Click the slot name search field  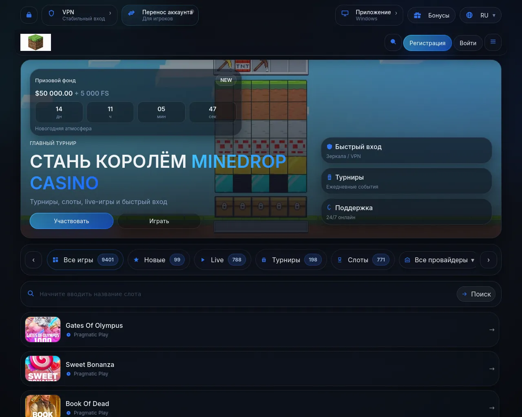tap(245, 294)
